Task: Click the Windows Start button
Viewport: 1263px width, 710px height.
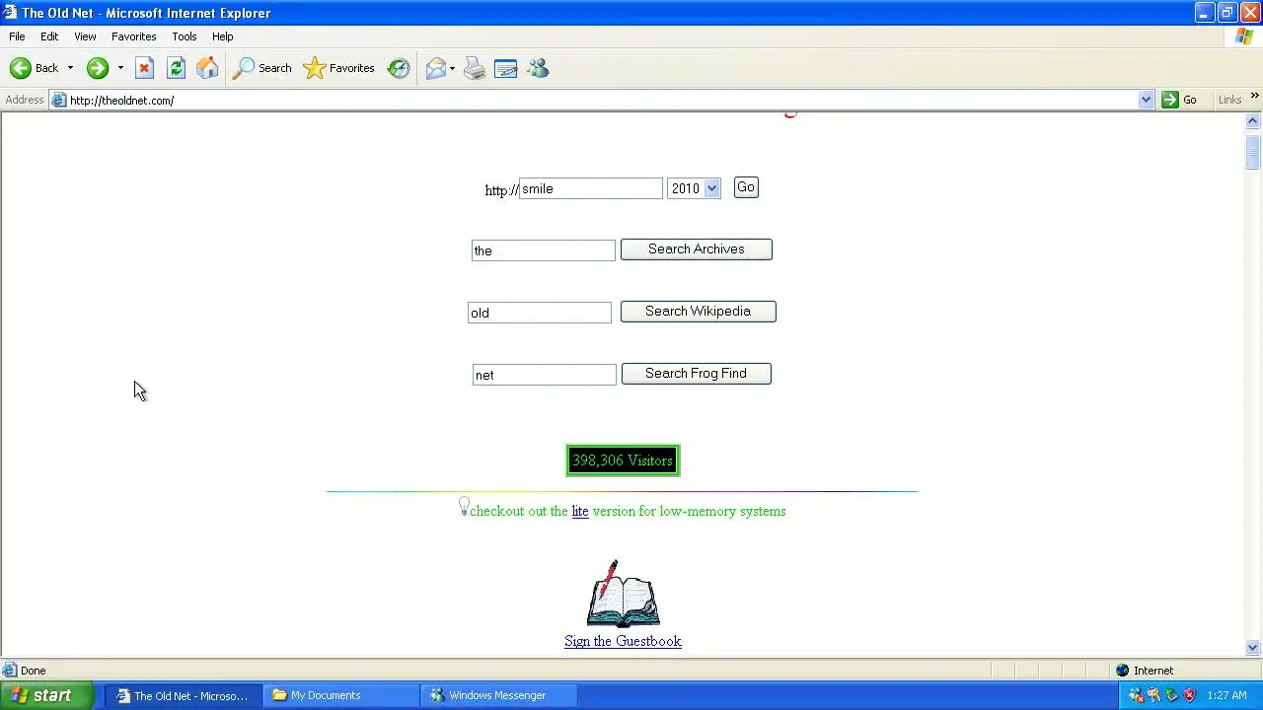Action: point(47,695)
